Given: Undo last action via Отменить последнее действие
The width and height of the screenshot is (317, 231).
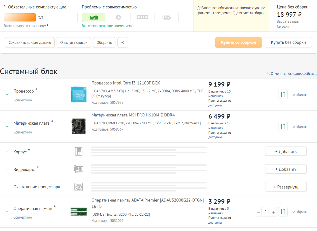Looking at the screenshot, I should (x=291, y=74).
